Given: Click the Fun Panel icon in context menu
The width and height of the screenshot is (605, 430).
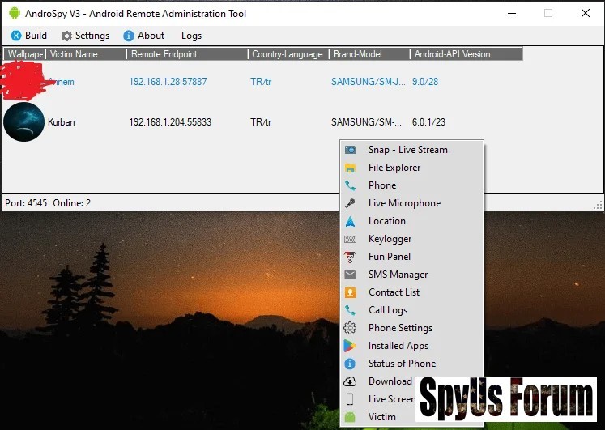Looking at the screenshot, I should pos(350,257).
